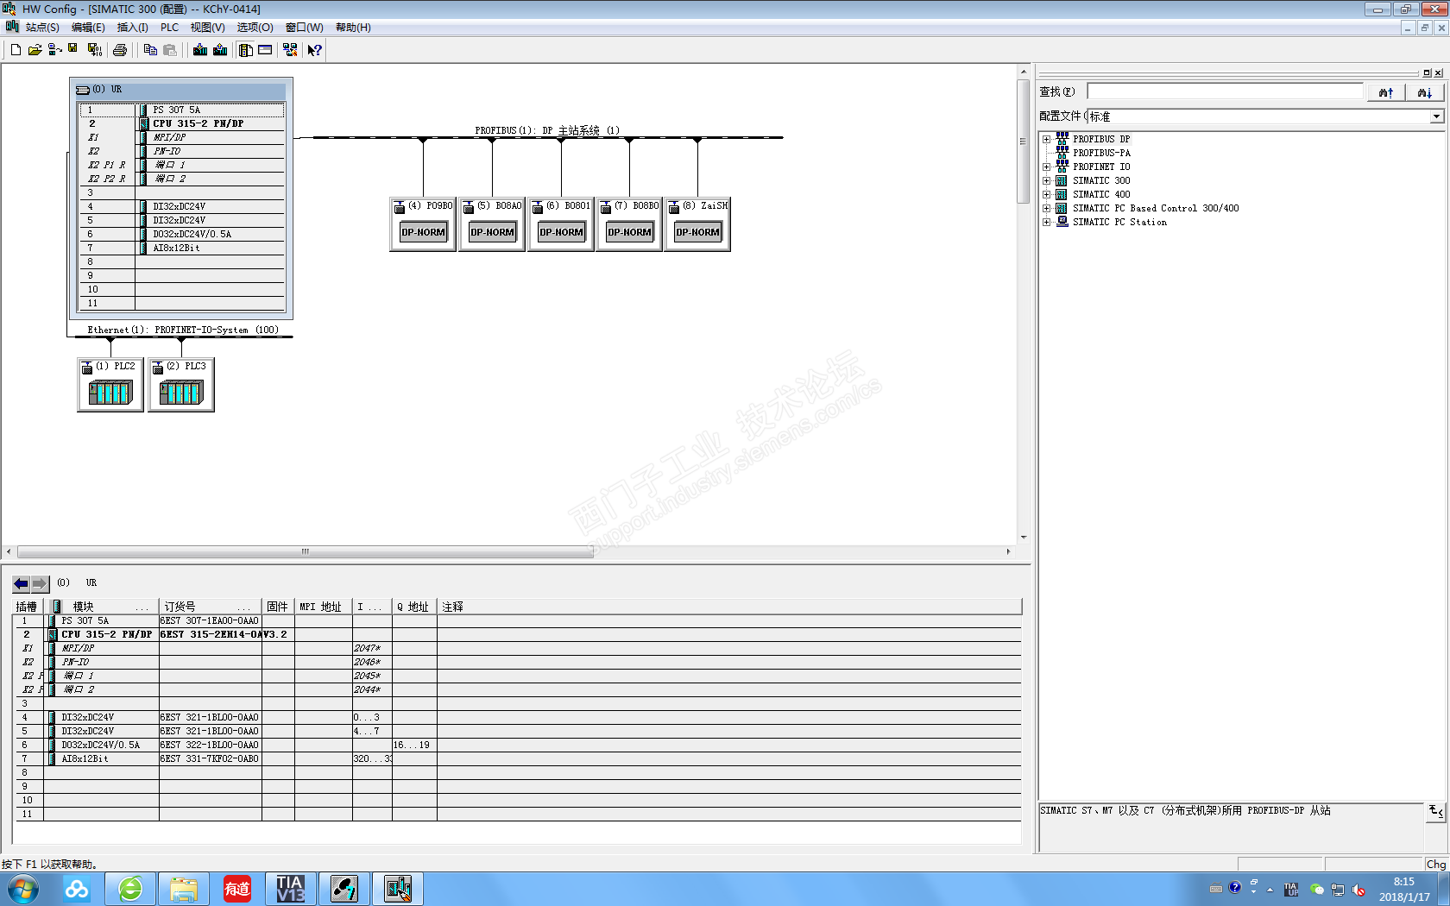Select DP slave (8) ZaiSH module
The image size is (1450, 906).
pyautogui.click(x=697, y=223)
